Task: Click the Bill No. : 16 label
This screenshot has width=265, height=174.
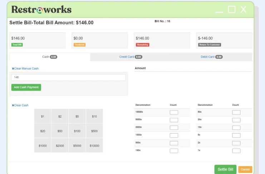Action: point(162,21)
